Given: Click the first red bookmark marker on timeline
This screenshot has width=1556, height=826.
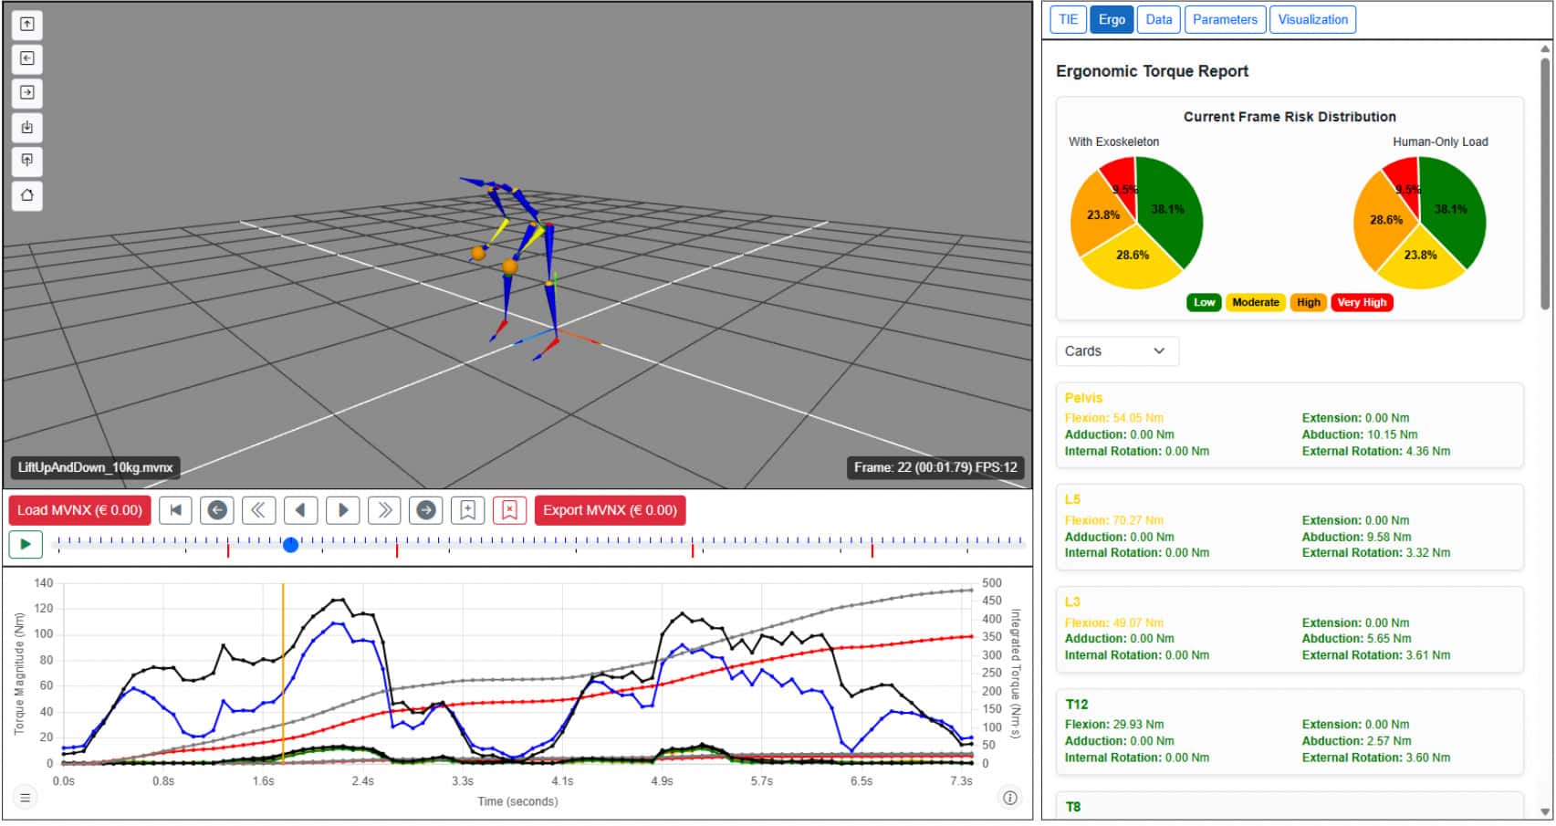Looking at the screenshot, I should 228,550.
